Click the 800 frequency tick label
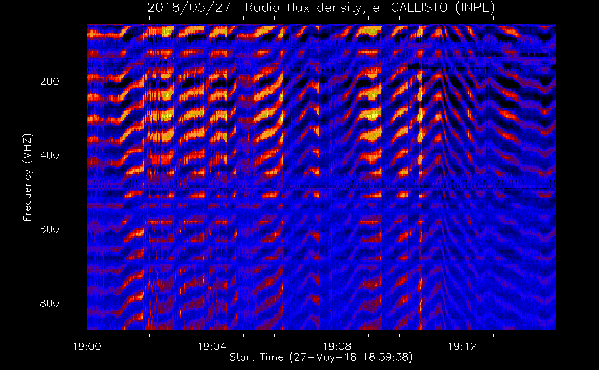599x370 pixels. tap(50, 303)
